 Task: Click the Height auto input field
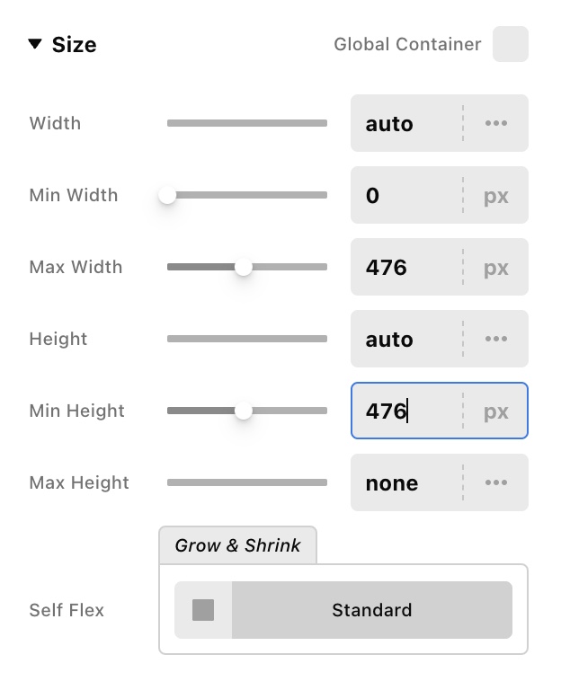tap(406, 339)
